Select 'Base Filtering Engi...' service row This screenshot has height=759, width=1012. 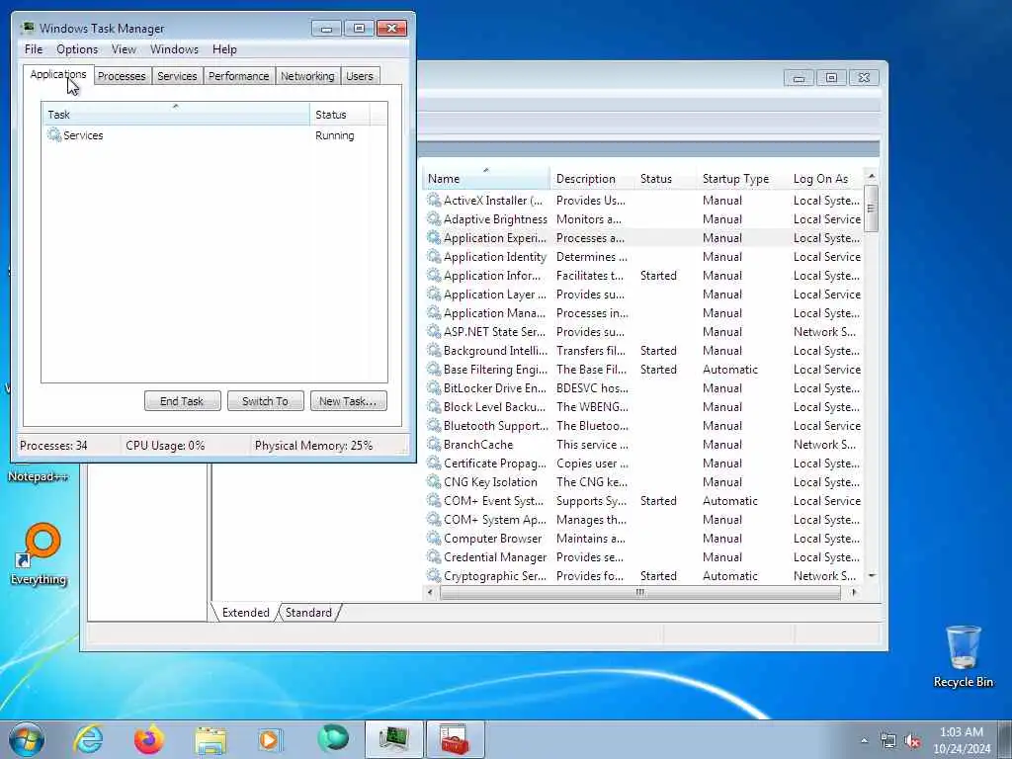[x=643, y=370]
